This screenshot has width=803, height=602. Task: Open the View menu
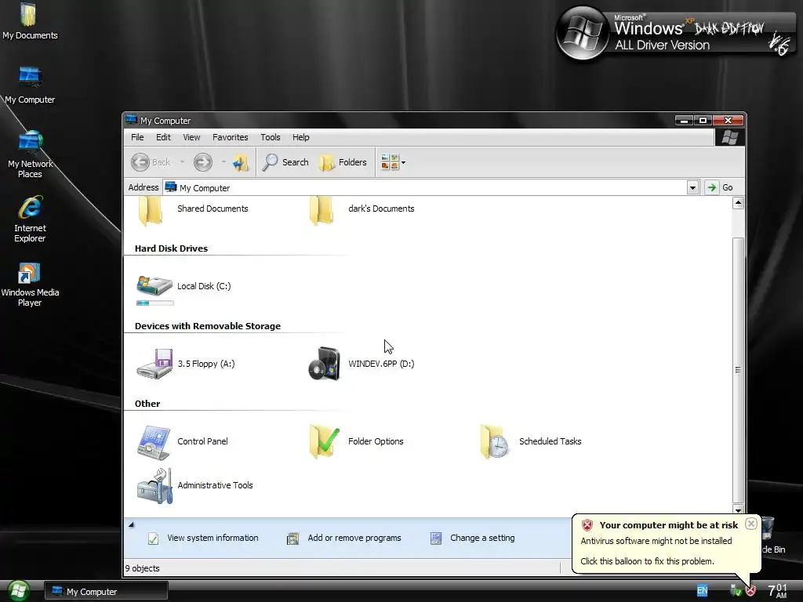click(x=191, y=137)
